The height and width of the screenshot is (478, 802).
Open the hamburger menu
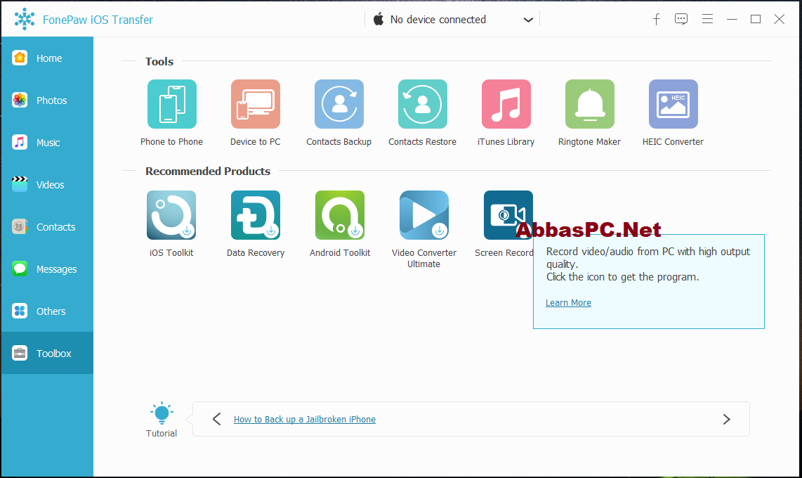(x=707, y=20)
